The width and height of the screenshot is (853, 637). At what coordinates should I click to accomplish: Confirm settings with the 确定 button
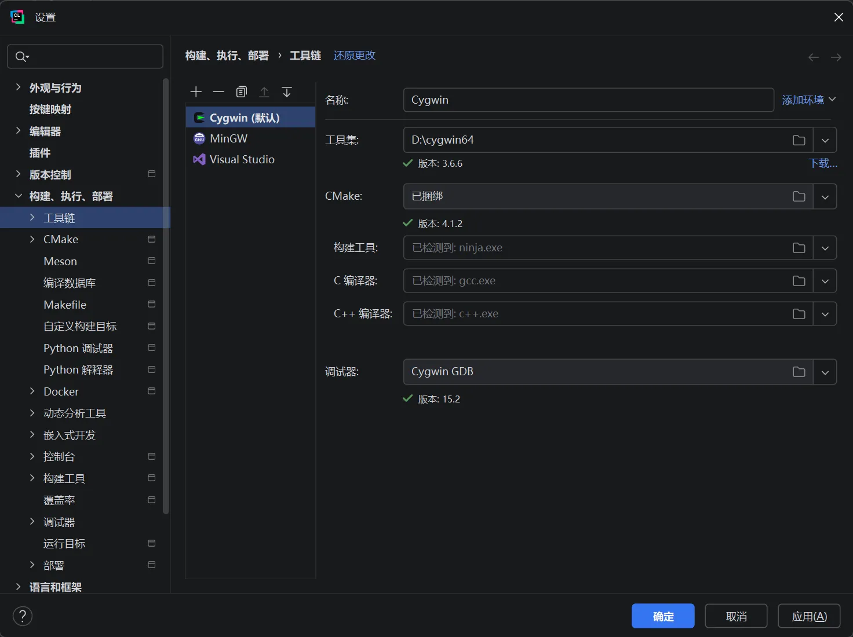tap(662, 616)
